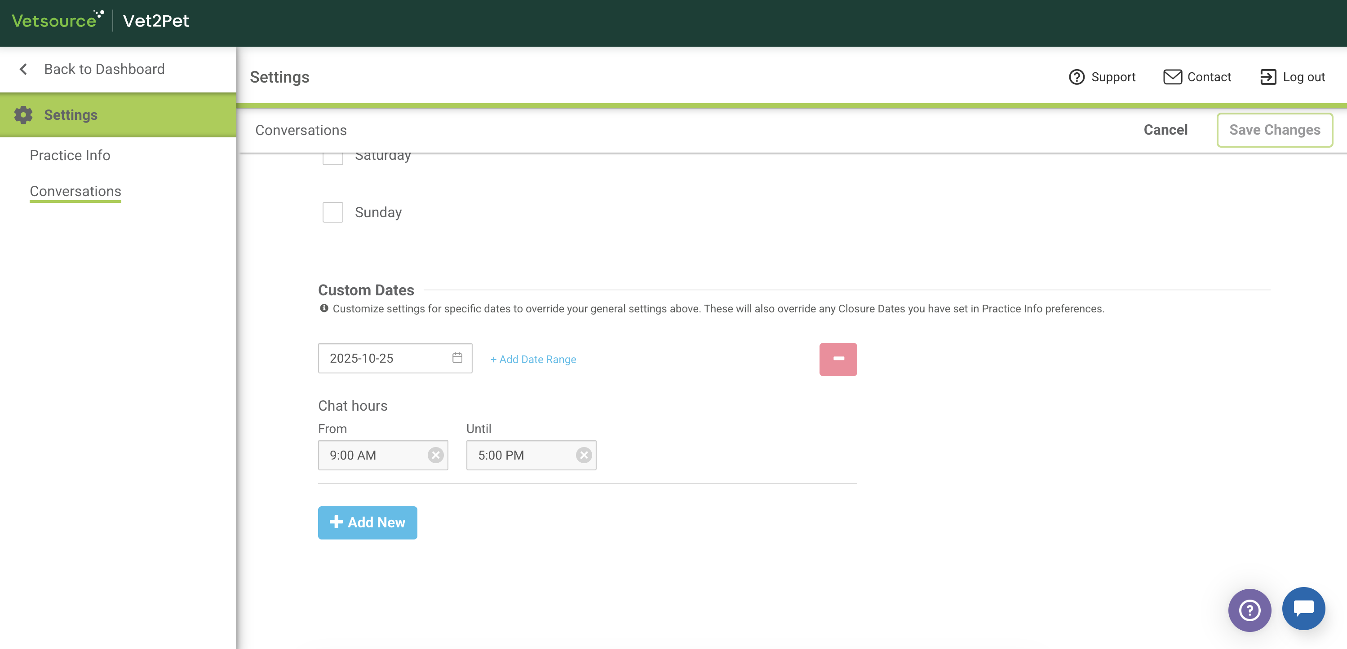The image size is (1347, 649).
Task: Toggle the Saturday checkbox
Action: tap(332, 158)
